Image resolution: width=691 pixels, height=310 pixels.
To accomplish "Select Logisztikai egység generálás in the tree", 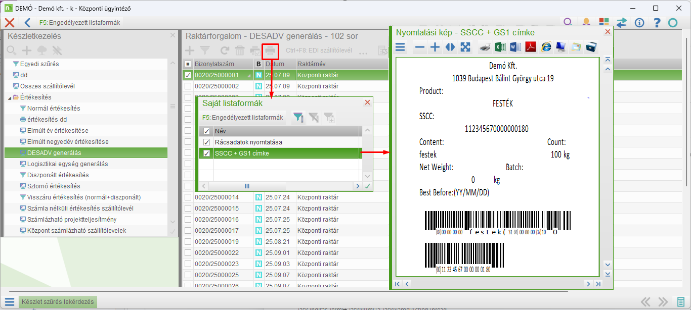I will [x=67, y=164].
